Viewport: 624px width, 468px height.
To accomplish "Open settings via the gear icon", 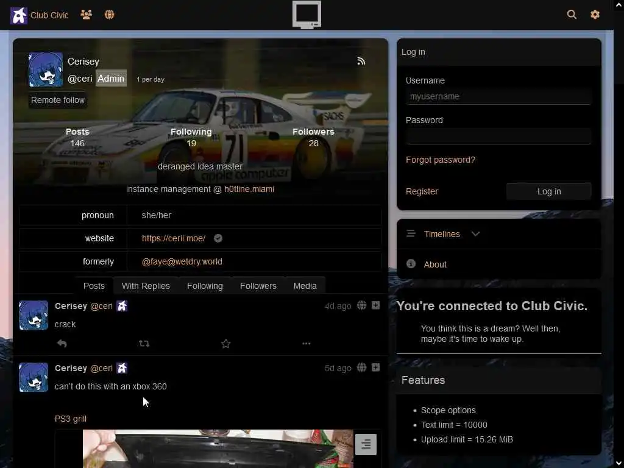I will 595,15.
